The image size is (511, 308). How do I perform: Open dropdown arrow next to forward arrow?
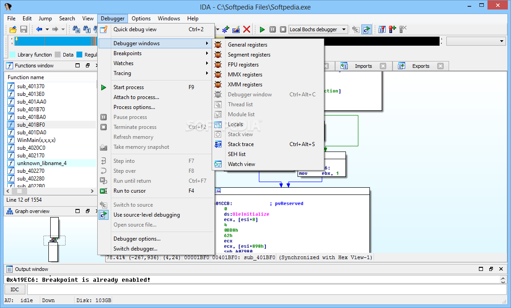pos(63,29)
